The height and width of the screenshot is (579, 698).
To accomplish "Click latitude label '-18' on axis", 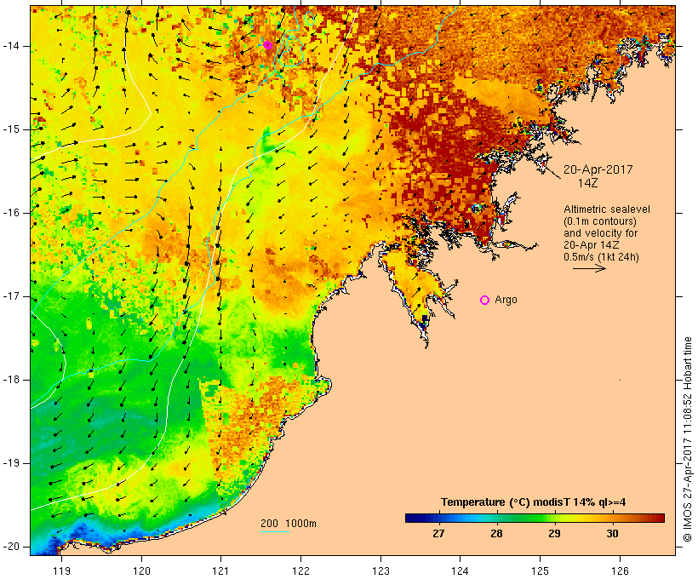I will click(x=10, y=380).
